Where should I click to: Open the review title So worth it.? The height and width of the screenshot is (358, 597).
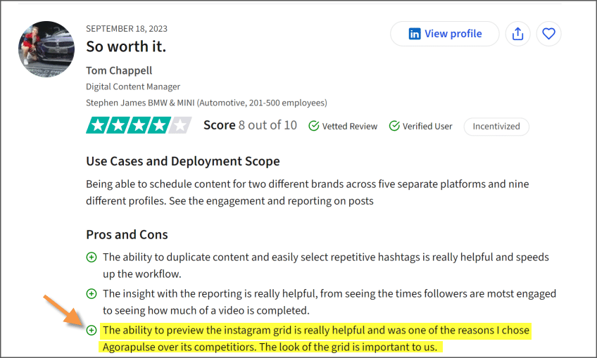click(x=126, y=46)
